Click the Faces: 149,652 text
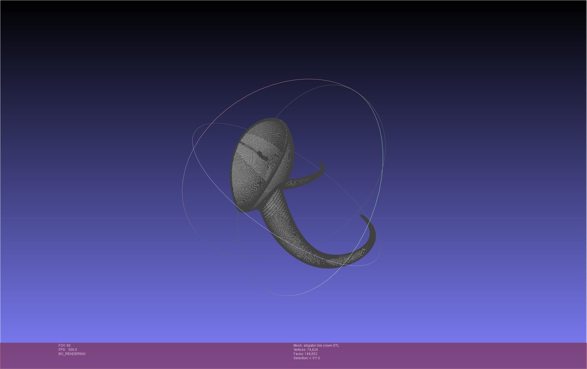587x369 pixels. [305, 354]
